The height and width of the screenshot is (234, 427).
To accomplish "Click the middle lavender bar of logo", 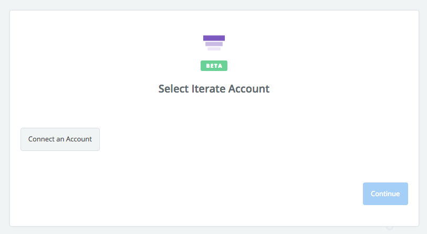I will [214, 44].
